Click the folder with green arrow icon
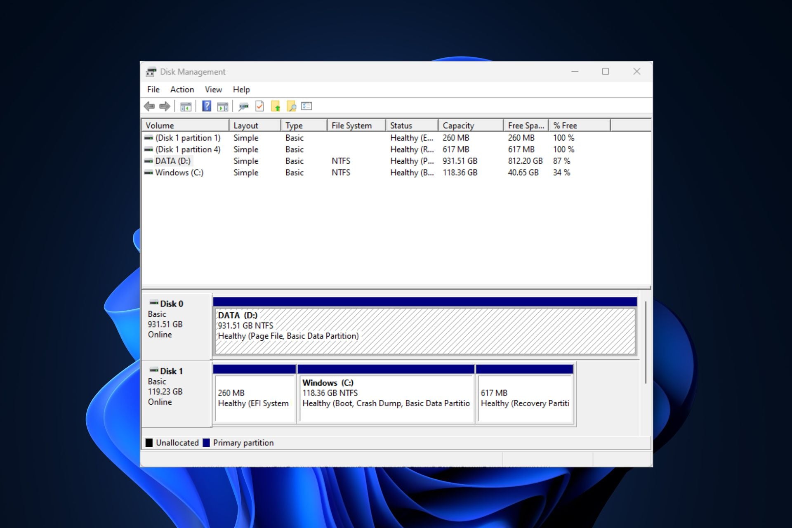Screen dimensions: 792x528 [x=276, y=106]
